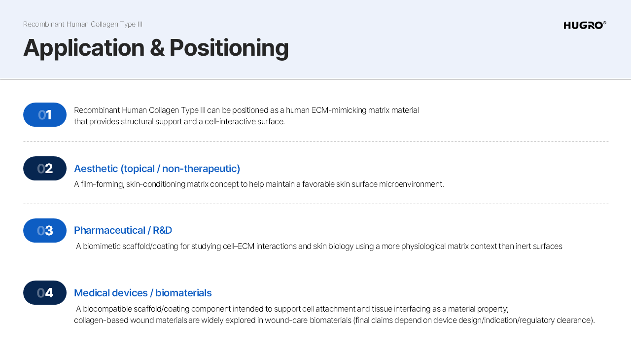
Task: Click the Medical devices / biomaterials heading
Action: (142, 293)
